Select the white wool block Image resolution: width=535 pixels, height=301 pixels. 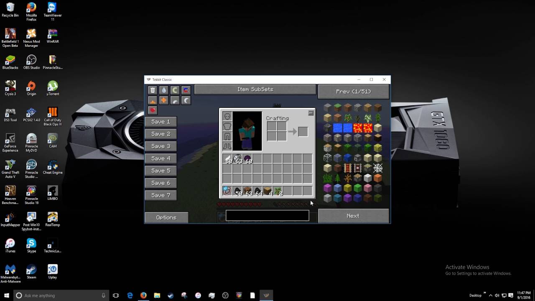368,178
